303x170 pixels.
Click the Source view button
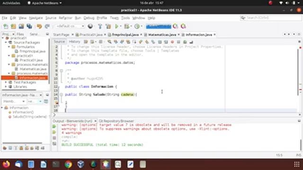(59, 42)
